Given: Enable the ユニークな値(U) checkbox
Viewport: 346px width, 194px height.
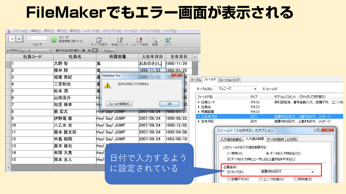Looking at the screenshot, I should 260,179.
